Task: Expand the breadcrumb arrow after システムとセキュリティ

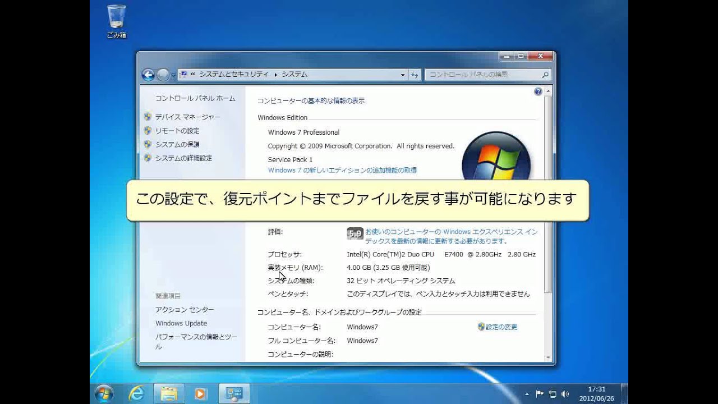Action: click(x=275, y=74)
